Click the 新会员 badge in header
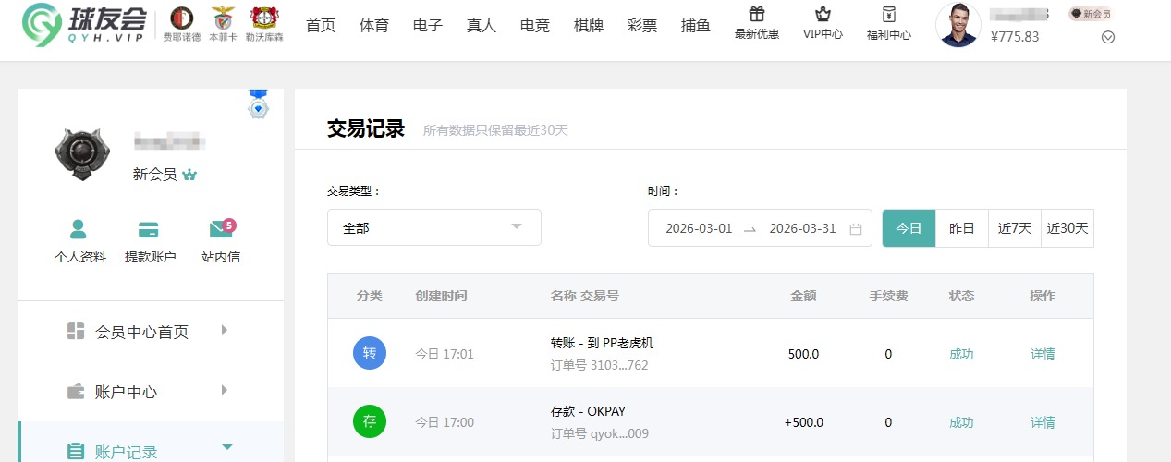Image resolution: width=1171 pixels, height=462 pixels. [1091, 14]
